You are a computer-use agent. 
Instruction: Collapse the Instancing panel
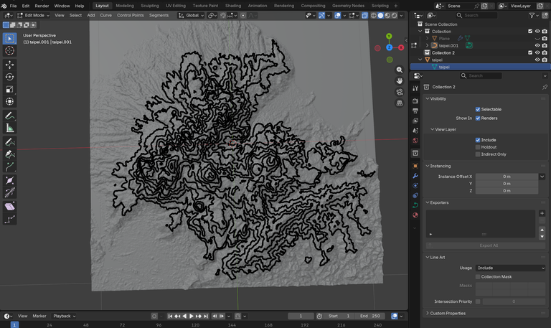point(428,166)
